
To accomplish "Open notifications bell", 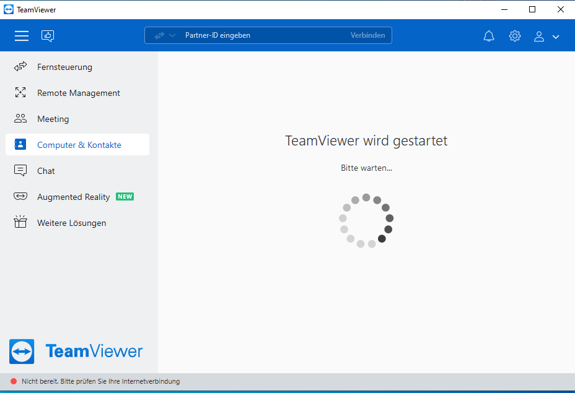I will tap(489, 36).
